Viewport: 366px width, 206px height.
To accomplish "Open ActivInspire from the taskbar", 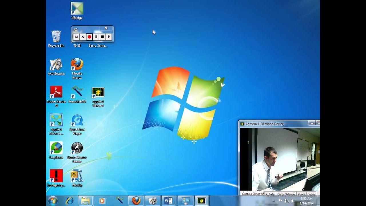I will 152,201.
